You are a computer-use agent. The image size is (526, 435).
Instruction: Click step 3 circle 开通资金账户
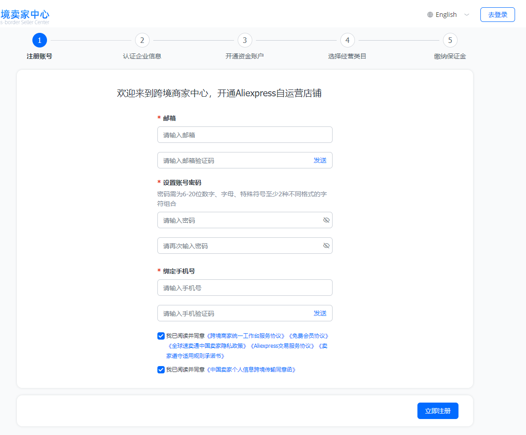click(x=245, y=40)
